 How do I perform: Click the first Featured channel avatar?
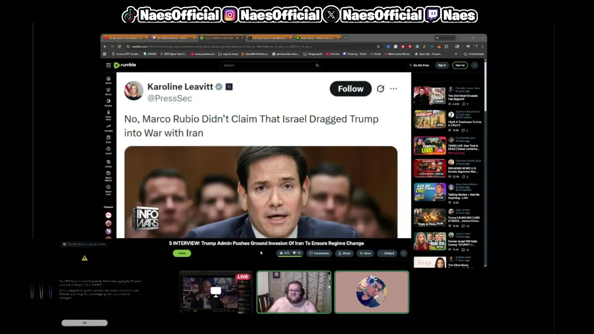coord(108,215)
